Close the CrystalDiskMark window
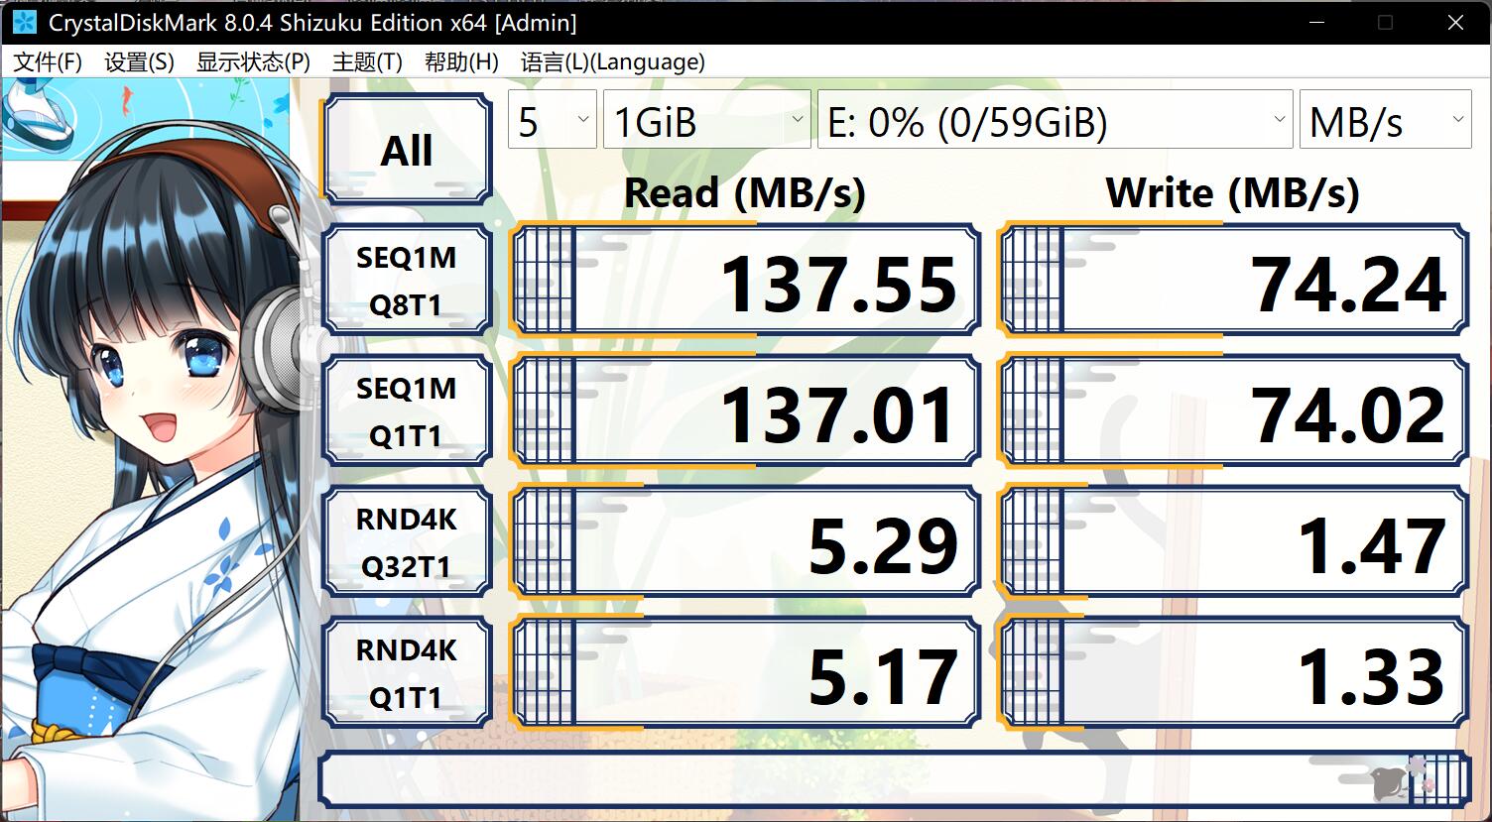This screenshot has height=822, width=1492. pos(1455,22)
